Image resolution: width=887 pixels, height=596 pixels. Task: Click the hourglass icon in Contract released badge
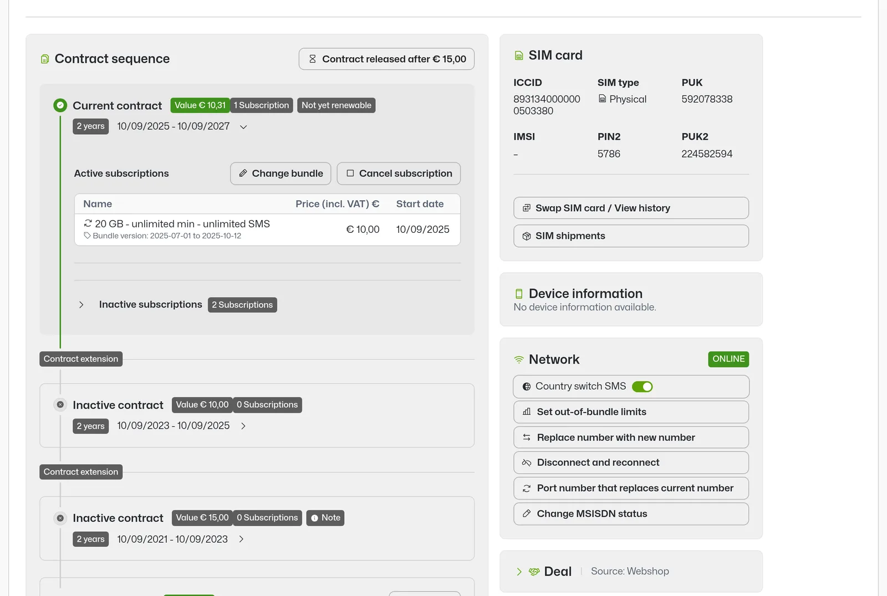click(313, 59)
